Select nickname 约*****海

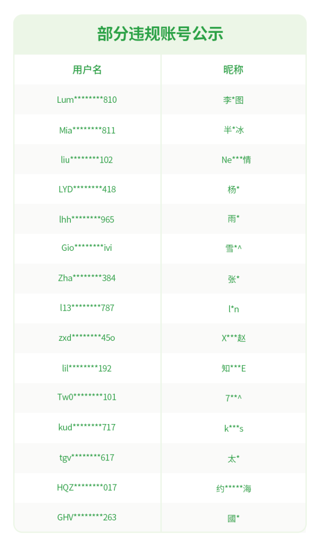pyautogui.click(x=234, y=488)
